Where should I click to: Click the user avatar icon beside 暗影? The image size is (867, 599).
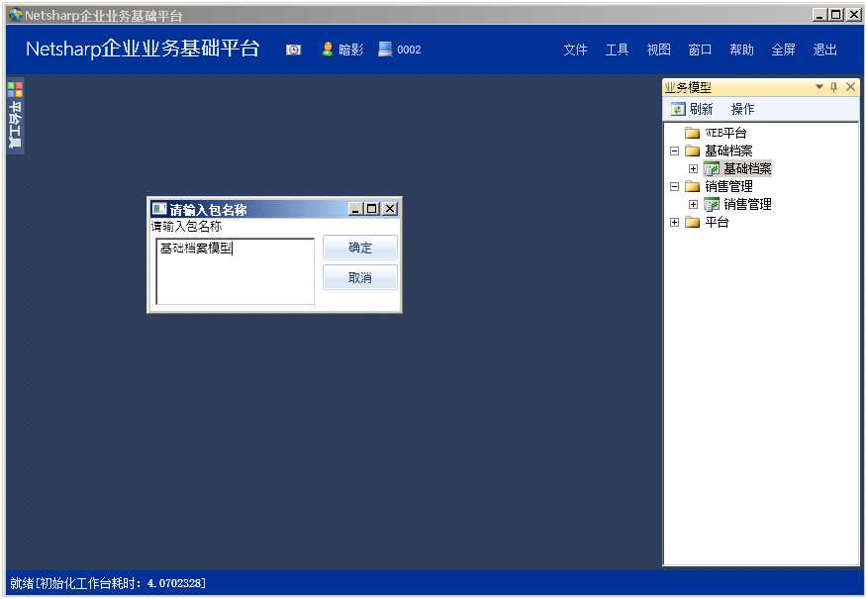pos(328,50)
